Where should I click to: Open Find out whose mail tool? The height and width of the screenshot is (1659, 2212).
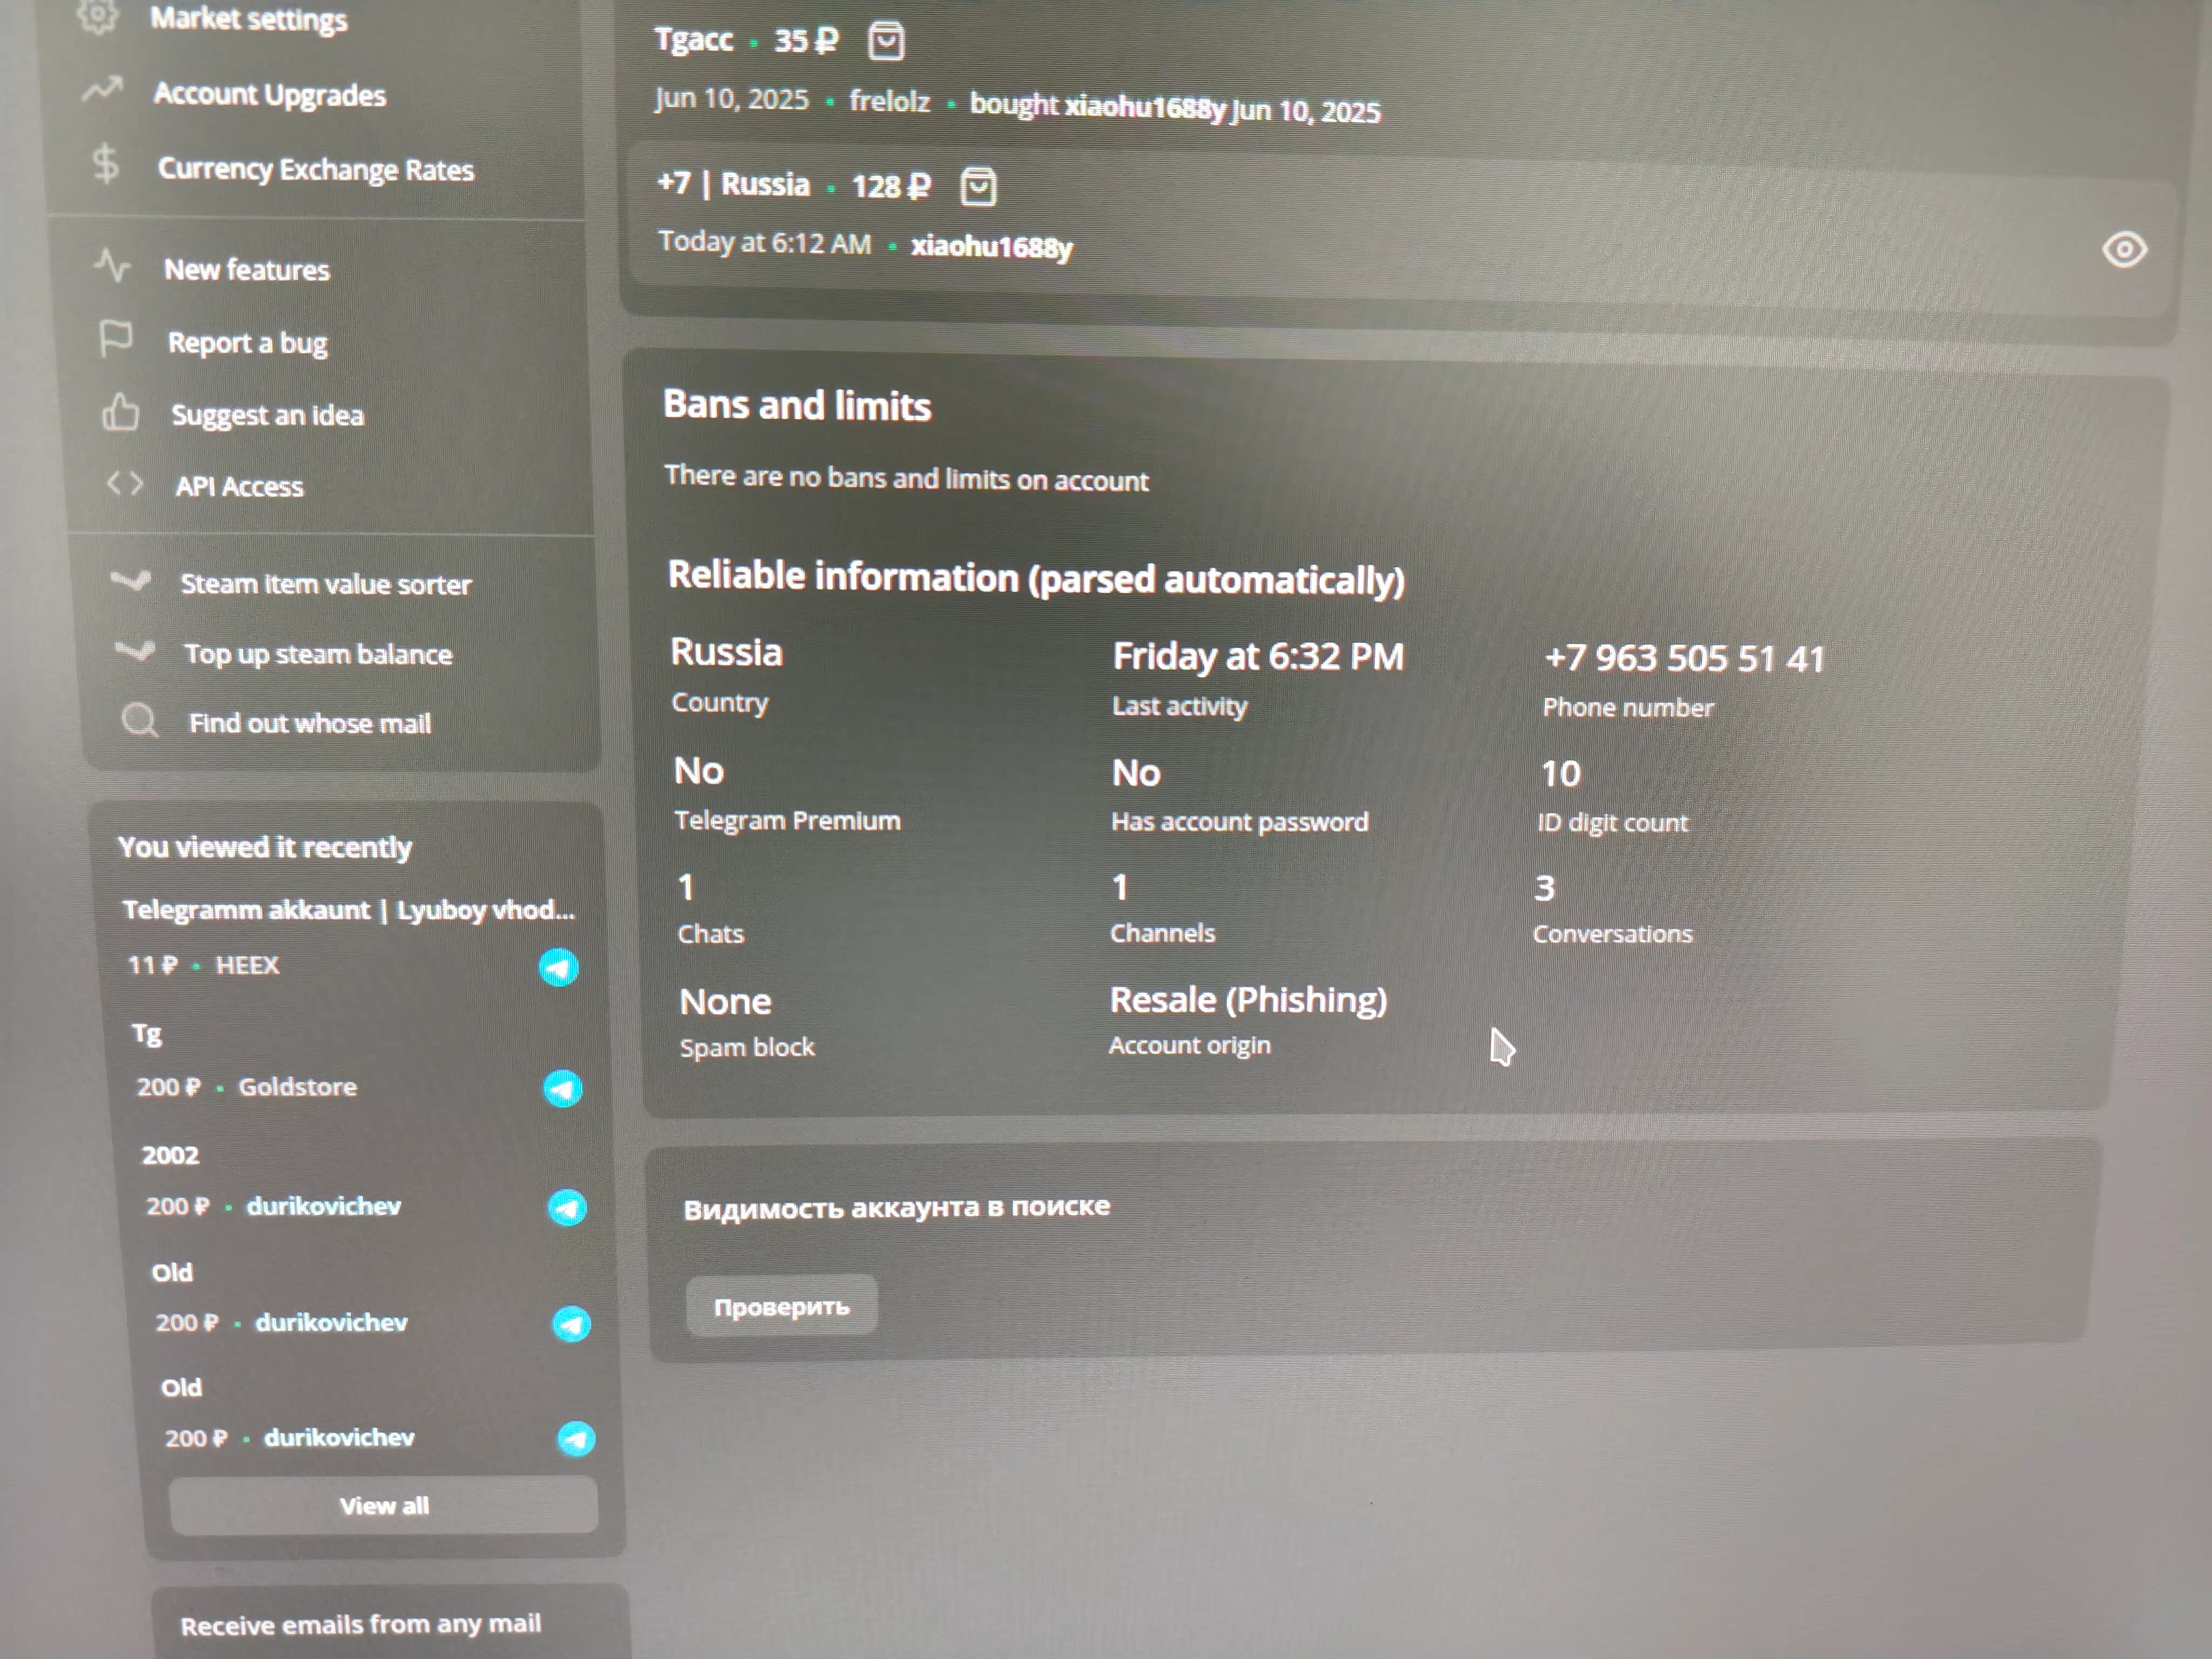click(x=311, y=723)
